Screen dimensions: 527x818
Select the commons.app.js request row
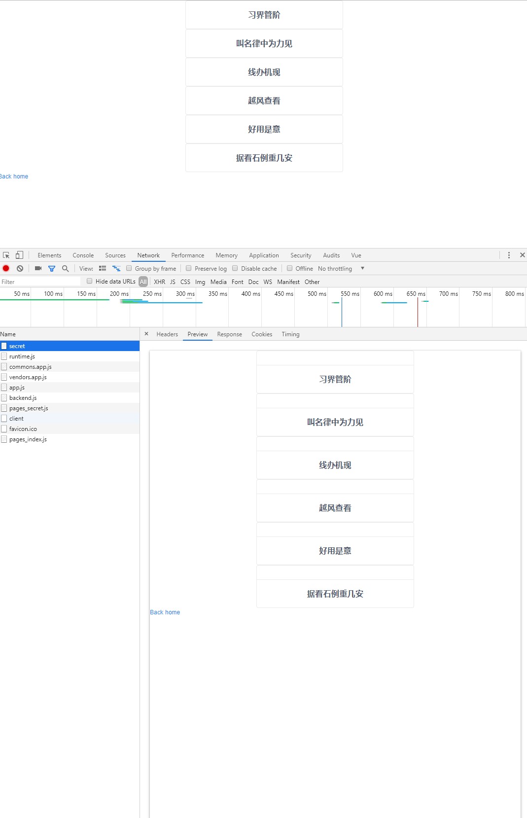click(x=70, y=367)
